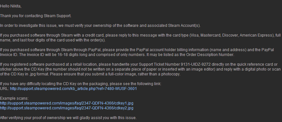Screen dimensions: 282x122
Task: Click the 'Steam Account(s)' text
Action: [184, 26]
